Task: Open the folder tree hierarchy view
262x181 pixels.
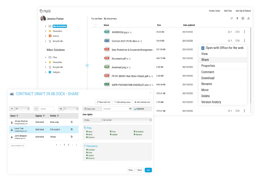Action: click(x=248, y=18)
